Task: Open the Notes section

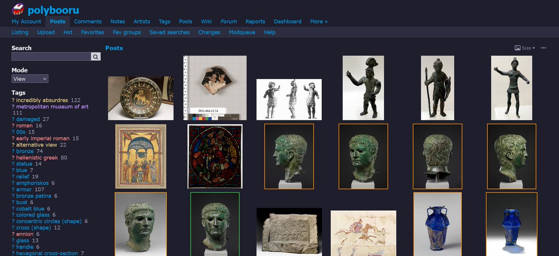Action: point(117,21)
